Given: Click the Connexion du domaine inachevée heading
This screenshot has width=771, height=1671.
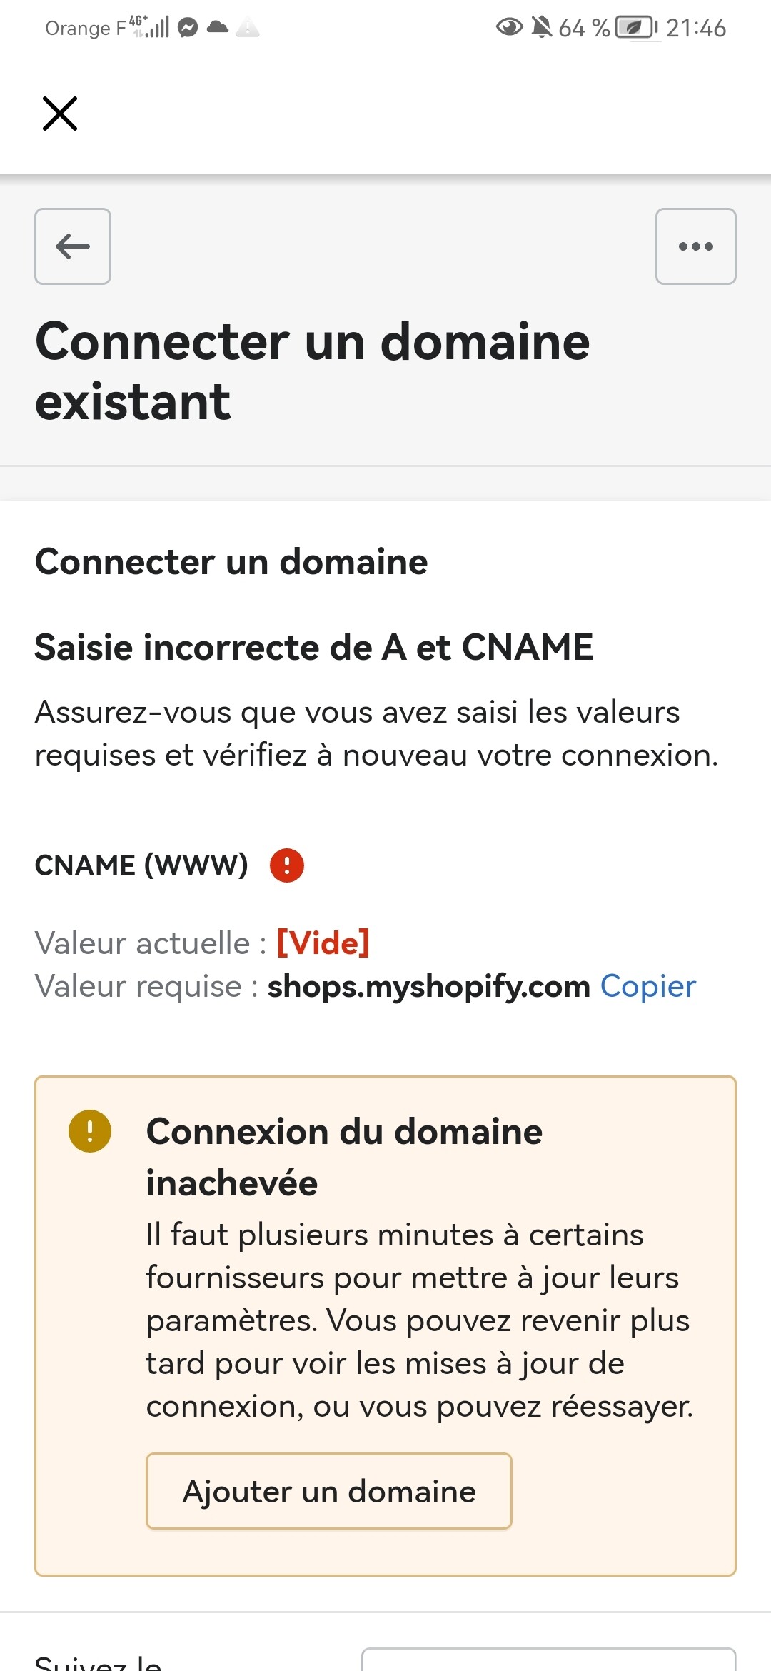Looking at the screenshot, I should (344, 1157).
